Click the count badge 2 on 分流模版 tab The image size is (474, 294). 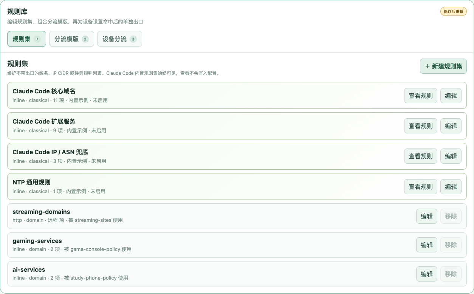[x=85, y=39]
